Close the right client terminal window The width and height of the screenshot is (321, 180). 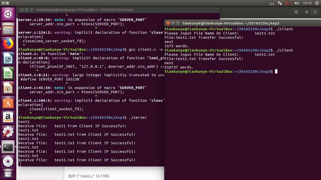(168, 23)
